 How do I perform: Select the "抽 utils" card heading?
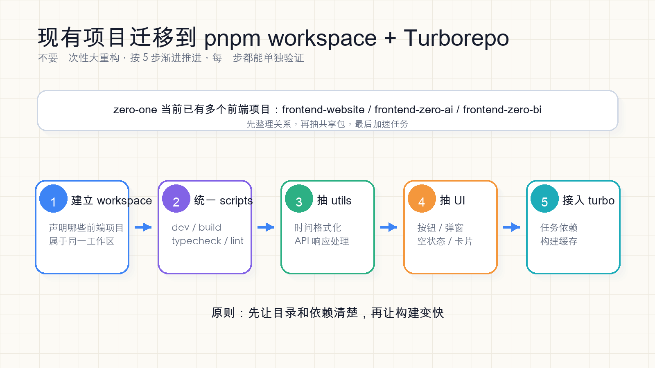point(334,200)
